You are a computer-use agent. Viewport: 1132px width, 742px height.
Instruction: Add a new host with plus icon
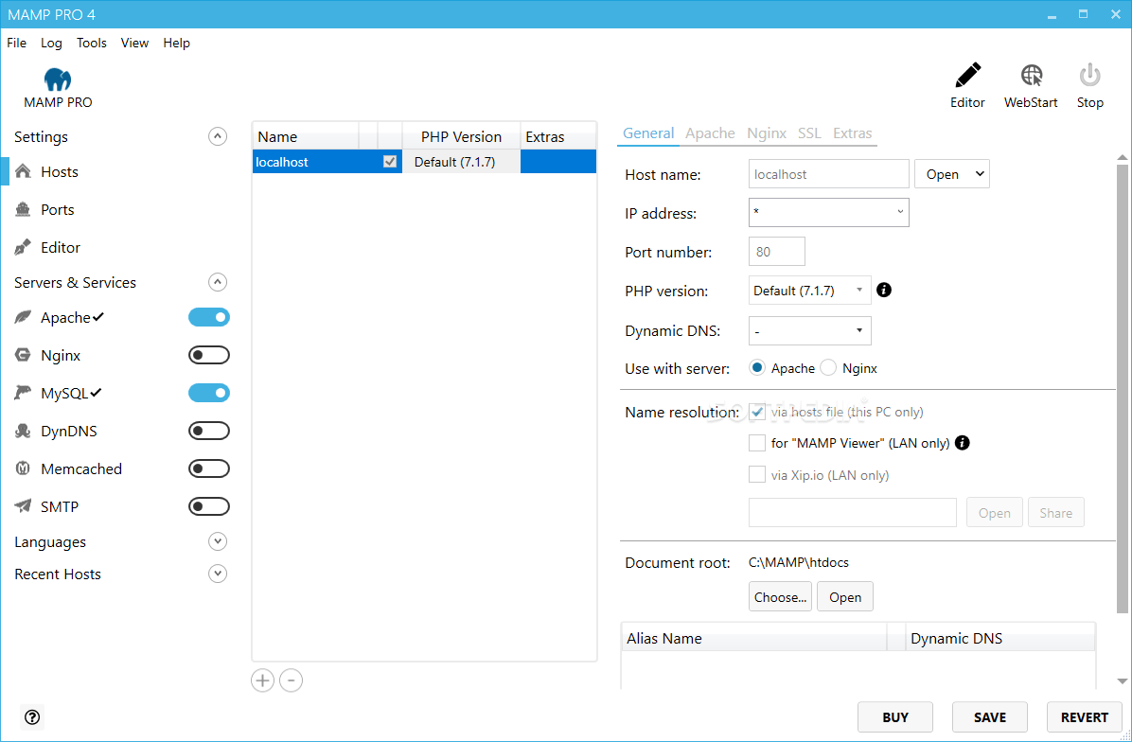coord(262,680)
